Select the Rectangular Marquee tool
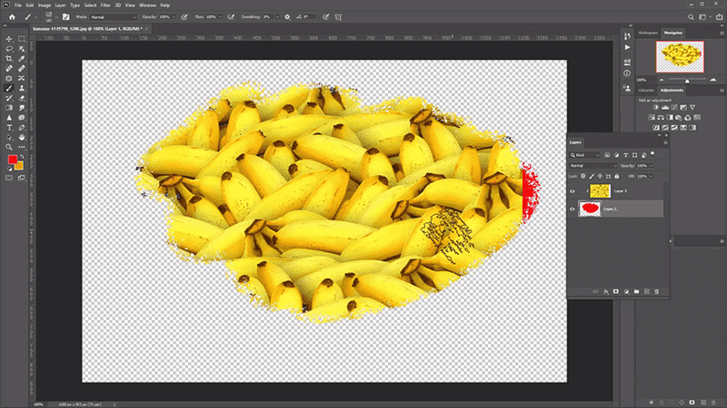Image resolution: width=727 pixels, height=408 pixels. pyautogui.click(x=21, y=39)
